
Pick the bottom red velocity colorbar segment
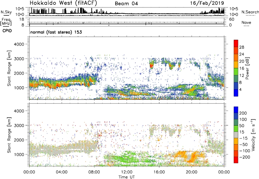click(x=236, y=160)
